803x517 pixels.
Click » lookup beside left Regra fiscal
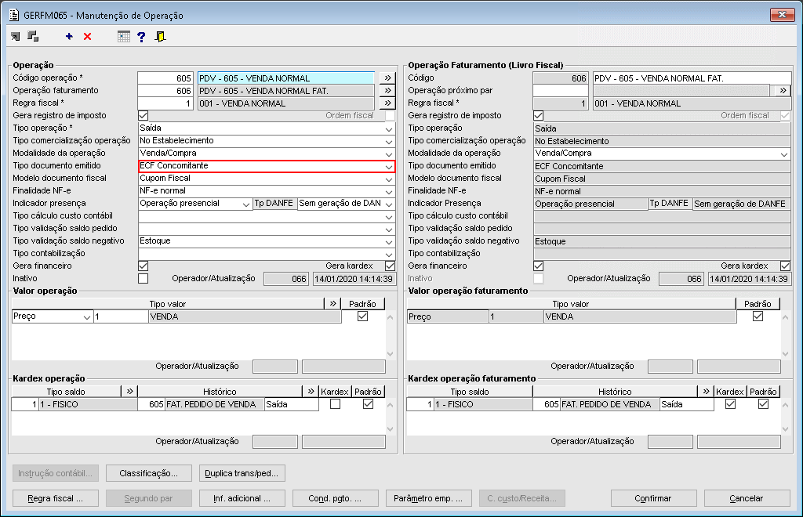[387, 103]
